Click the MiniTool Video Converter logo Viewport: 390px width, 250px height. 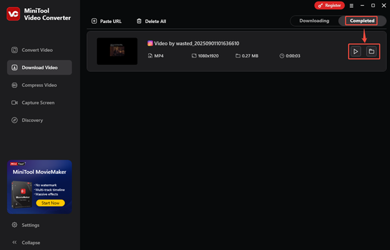[13, 14]
